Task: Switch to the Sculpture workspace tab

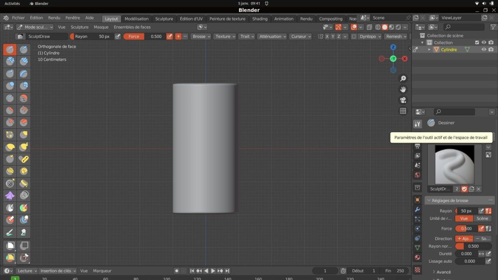Action: click(x=164, y=19)
